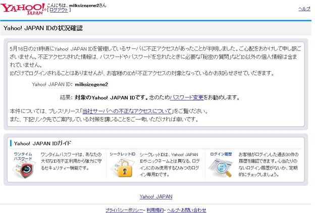Click the login history description text
This screenshot has width=315, height=213.
point(269,165)
